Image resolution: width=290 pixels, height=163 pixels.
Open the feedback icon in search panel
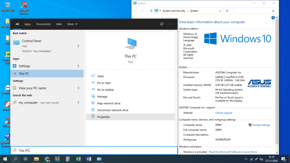coord(162,24)
